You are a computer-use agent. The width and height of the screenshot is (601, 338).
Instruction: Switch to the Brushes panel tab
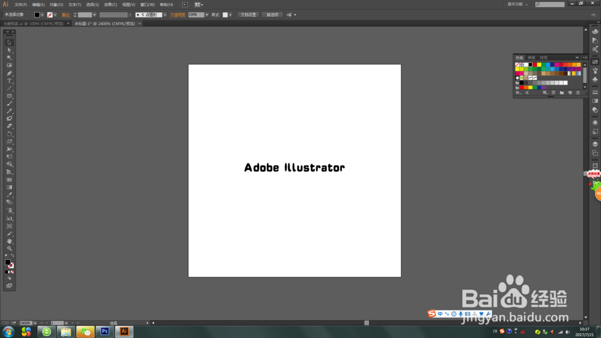coord(531,58)
